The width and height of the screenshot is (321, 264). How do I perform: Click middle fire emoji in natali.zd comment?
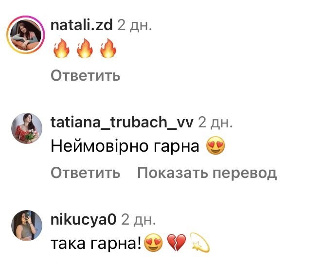click(85, 49)
